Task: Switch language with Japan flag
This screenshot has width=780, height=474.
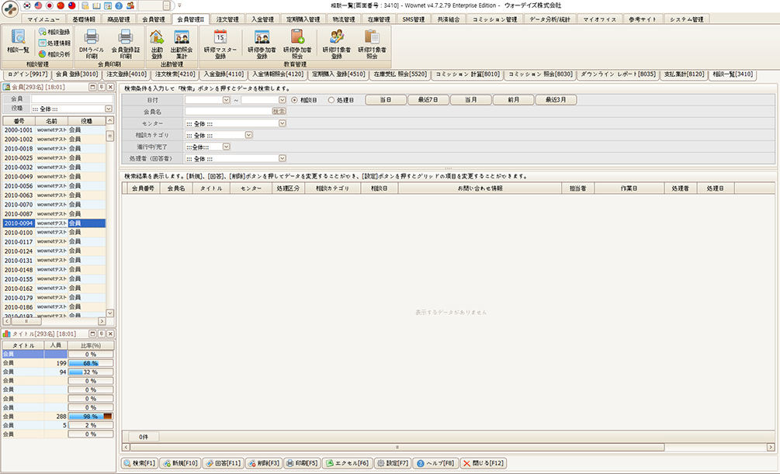Action: [49, 5]
